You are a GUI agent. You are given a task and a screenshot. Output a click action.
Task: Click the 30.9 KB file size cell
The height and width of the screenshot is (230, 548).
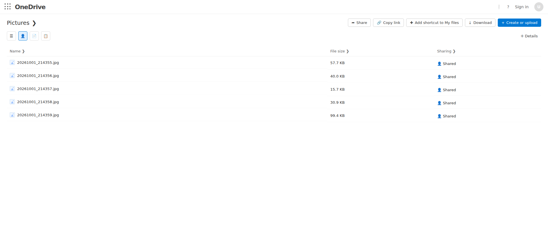tap(337, 102)
